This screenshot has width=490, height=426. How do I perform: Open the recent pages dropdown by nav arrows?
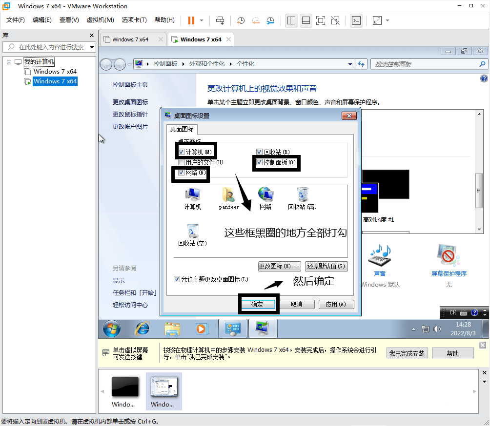(x=129, y=65)
